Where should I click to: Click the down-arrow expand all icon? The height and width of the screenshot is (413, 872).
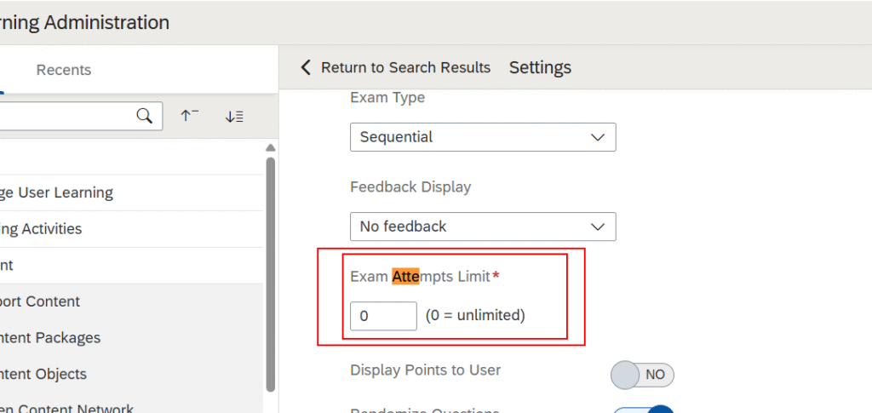point(234,116)
